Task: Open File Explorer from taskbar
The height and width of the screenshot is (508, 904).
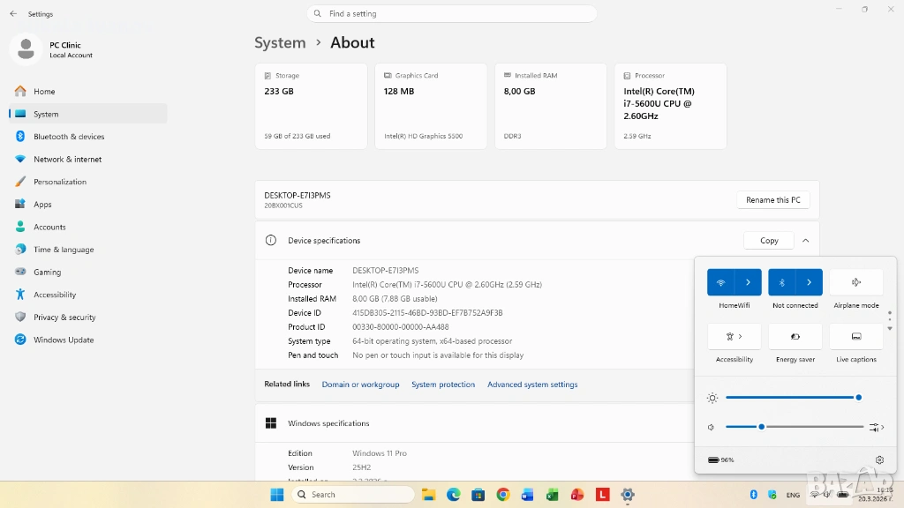Action: click(x=428, y=495)
